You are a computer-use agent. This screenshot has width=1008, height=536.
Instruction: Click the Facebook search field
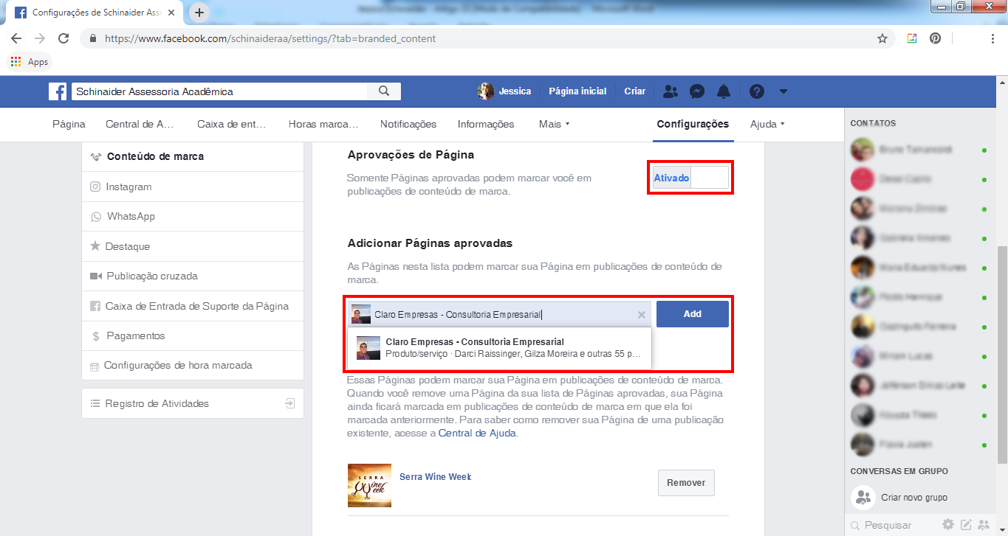pyautogui.click(x=219, y=91)
